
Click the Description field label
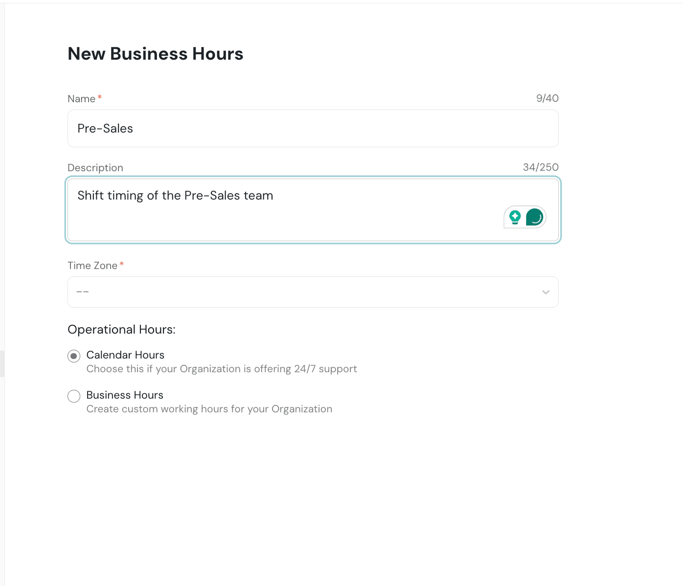point(95,168)
